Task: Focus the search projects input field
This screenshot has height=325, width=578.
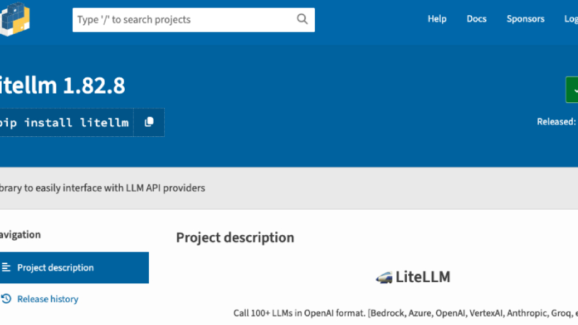Action: pos(183,20)
